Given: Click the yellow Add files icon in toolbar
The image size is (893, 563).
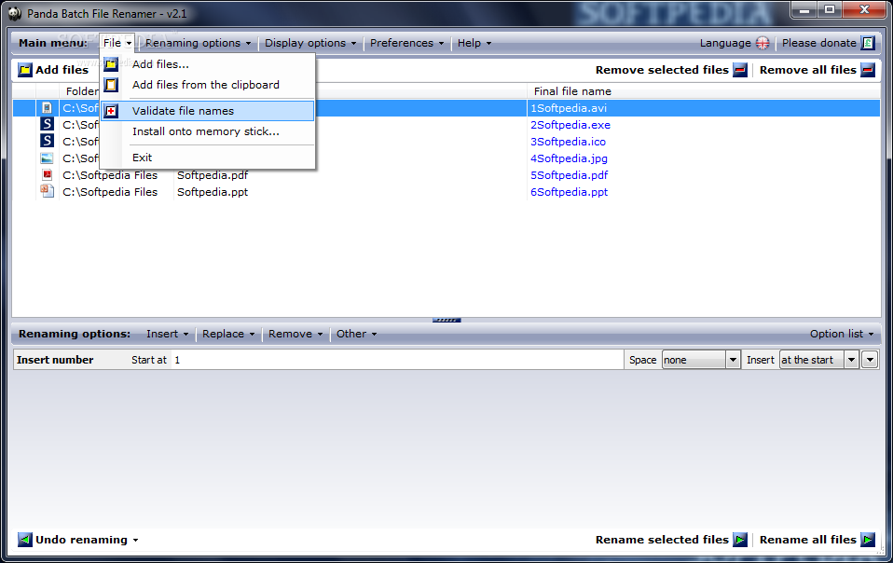Looking at the screenshot, I should click(25, 70).
